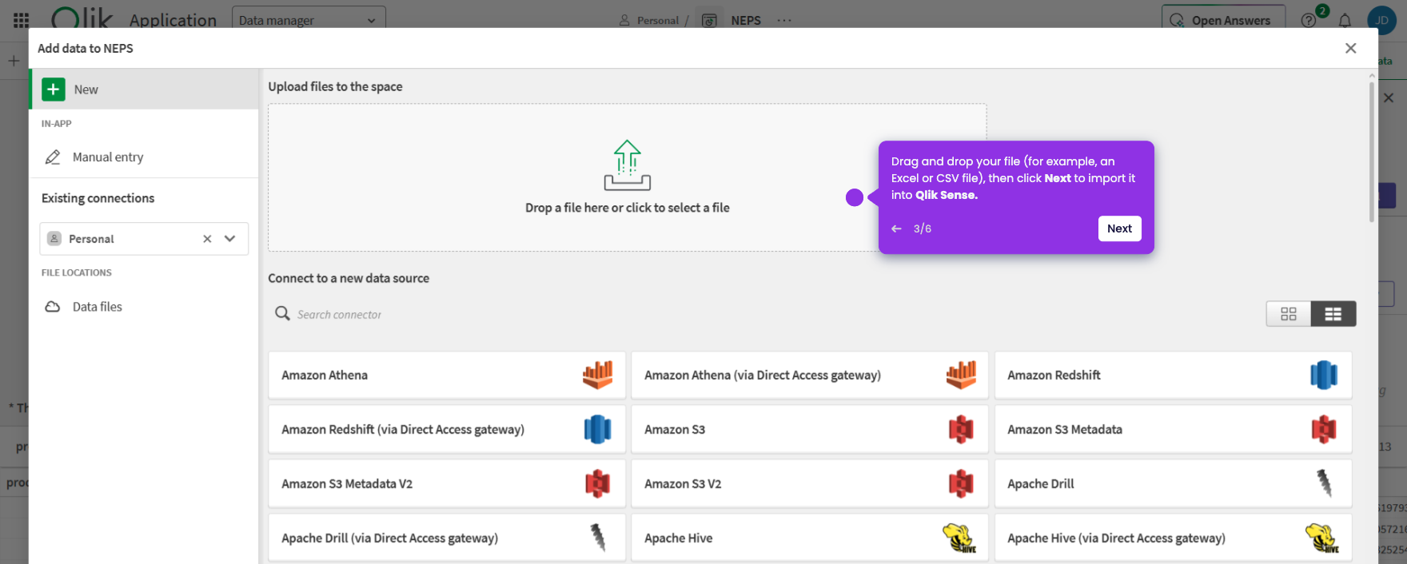Select the Apache Hive connector
1407x564 pixels.
point(810,538)
